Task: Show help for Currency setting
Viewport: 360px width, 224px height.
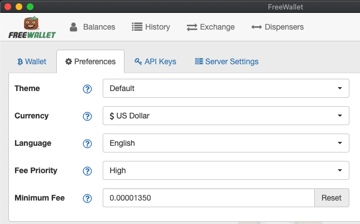Action: click(87, 116)
